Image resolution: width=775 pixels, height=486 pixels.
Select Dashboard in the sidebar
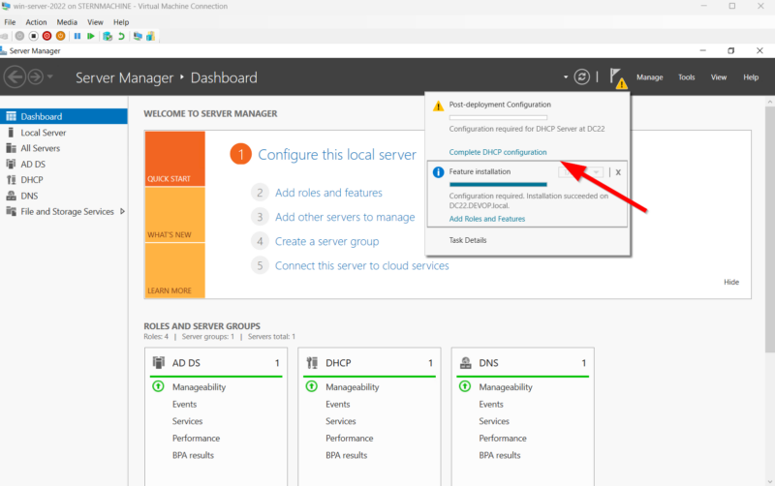[64, 116]
